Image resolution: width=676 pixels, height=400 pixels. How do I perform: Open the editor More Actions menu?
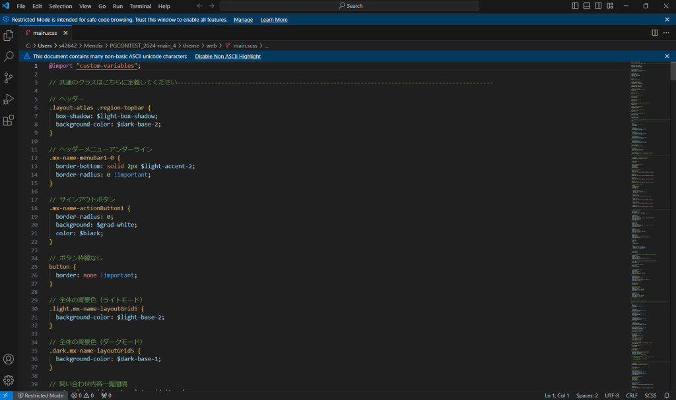pos(666,32)
